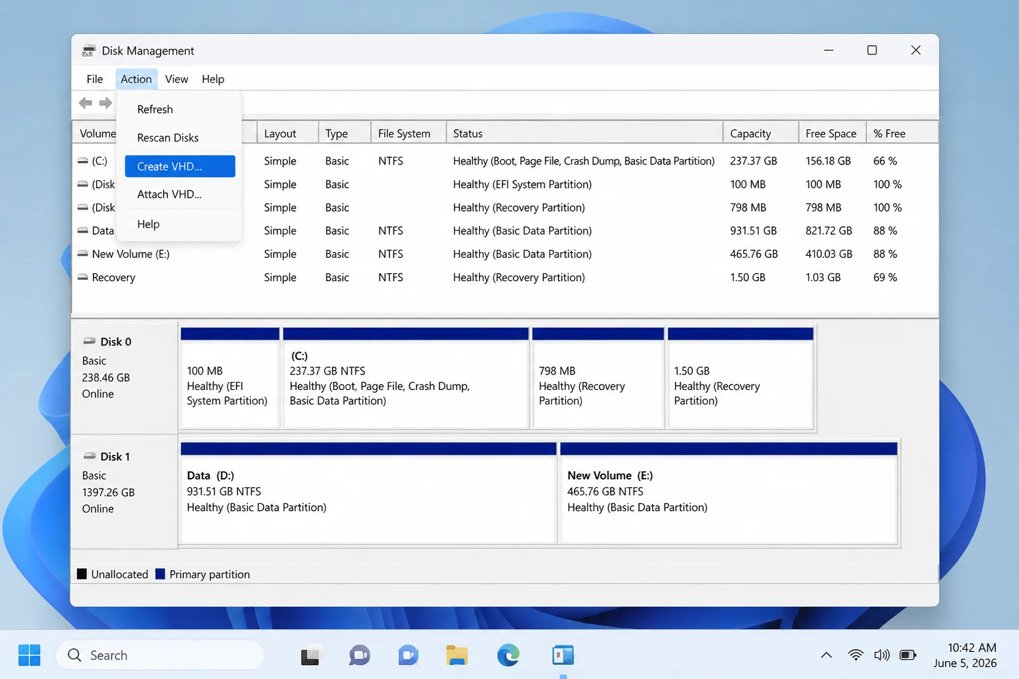The width and height of the screenshot is (1019, 679).
Task: Select the Data (D:) partition block
Action: coord(368,493)
